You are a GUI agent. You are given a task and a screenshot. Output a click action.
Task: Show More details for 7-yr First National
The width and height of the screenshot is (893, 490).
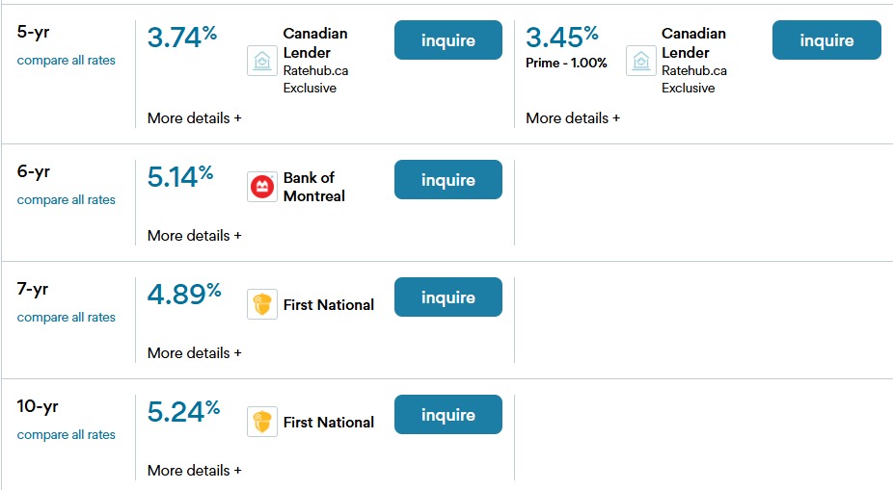[194, 353]
